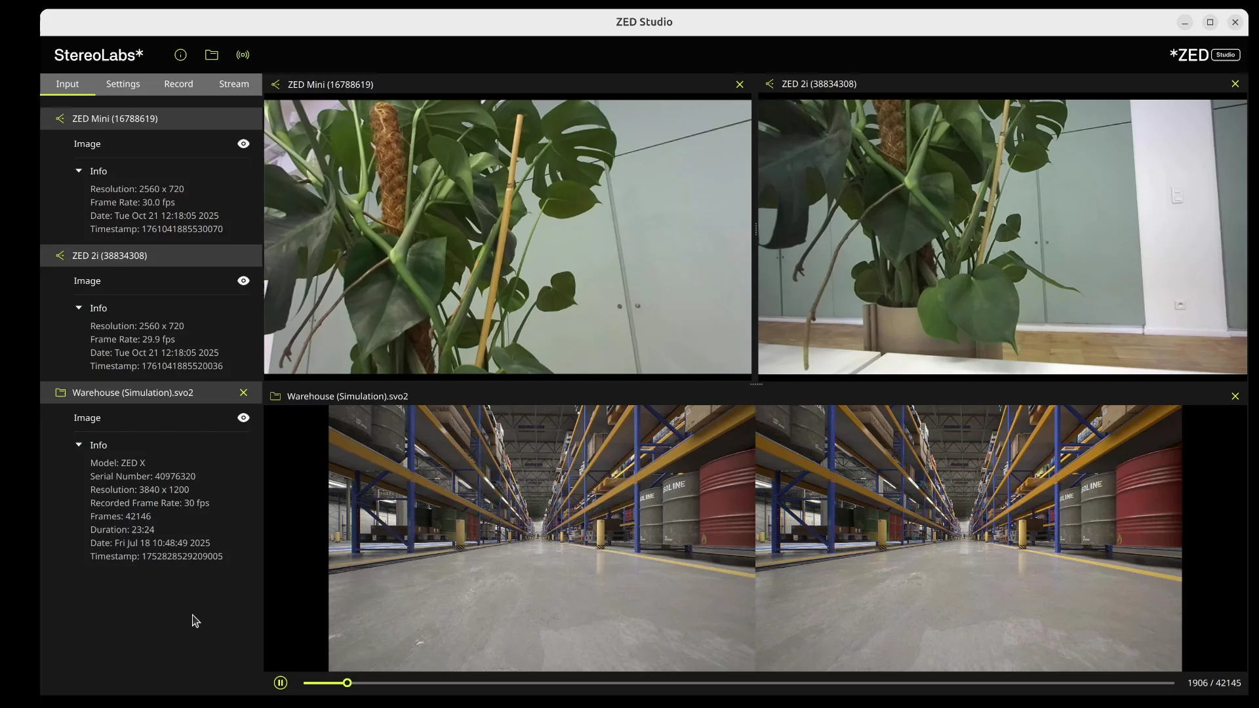Toggle Image visibility for Warehouse (Simulation).svo2
Screen dimensions: 1259x708
click(243, 418)
